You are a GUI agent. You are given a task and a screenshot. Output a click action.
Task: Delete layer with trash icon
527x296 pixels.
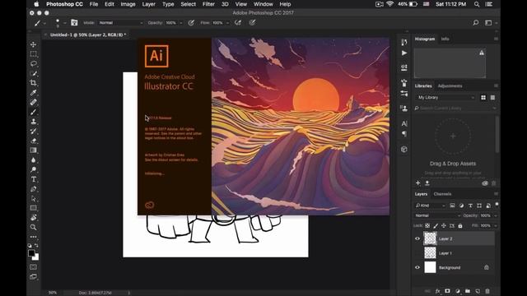point(487,291)
